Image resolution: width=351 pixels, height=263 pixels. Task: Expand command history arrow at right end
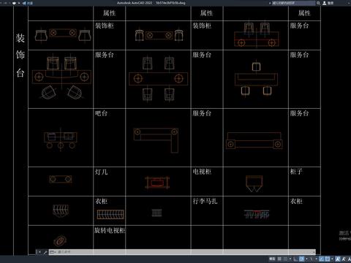click(x=314, y=252)
